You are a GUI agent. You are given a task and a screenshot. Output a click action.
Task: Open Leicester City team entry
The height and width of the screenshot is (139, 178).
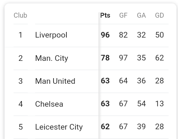pyautogui.click(x=59, y=127)
